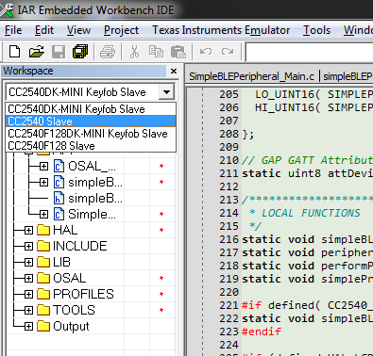The image size is (373, 356).
Task: Copy selection using the copy icon
Action: [156, 52]
